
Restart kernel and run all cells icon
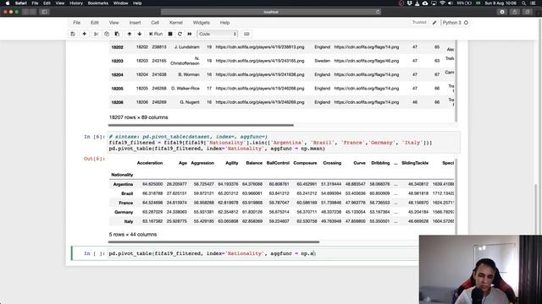190,34
